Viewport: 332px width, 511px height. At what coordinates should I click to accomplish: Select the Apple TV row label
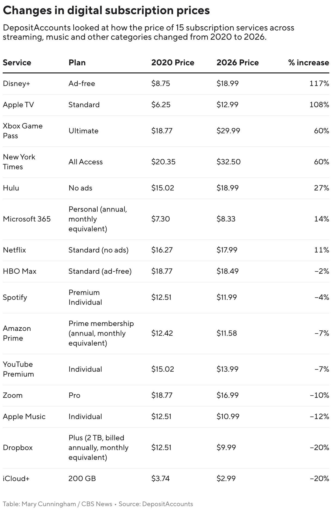(18, 104)
